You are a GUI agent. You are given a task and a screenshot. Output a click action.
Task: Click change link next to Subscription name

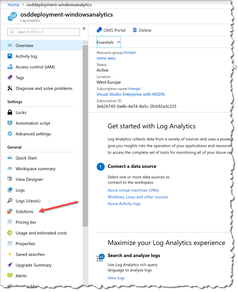pyautogui.click(x=134, y=89)
